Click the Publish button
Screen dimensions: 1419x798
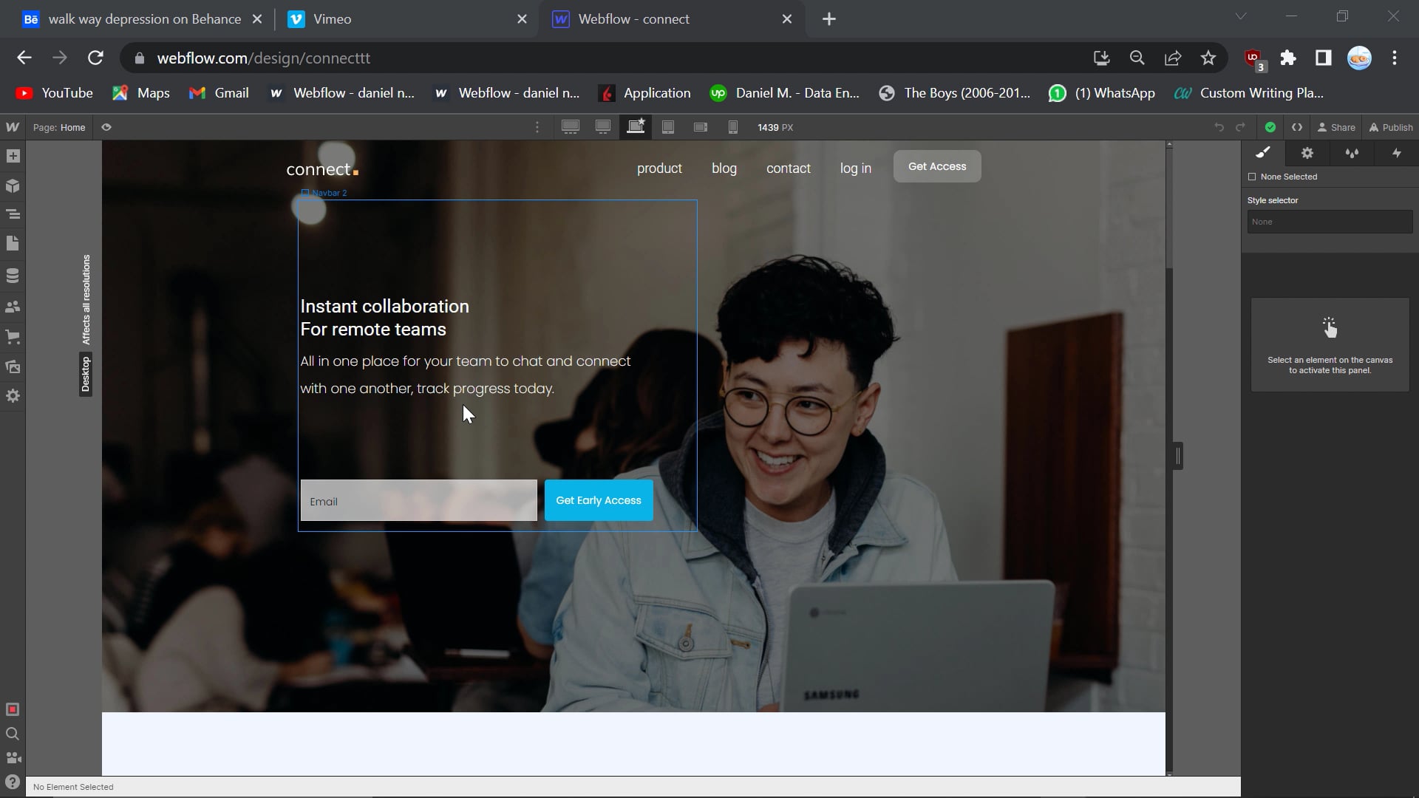click(x=1391, y=127)
